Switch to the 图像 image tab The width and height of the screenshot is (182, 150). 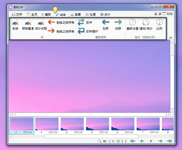click(75, 14)
